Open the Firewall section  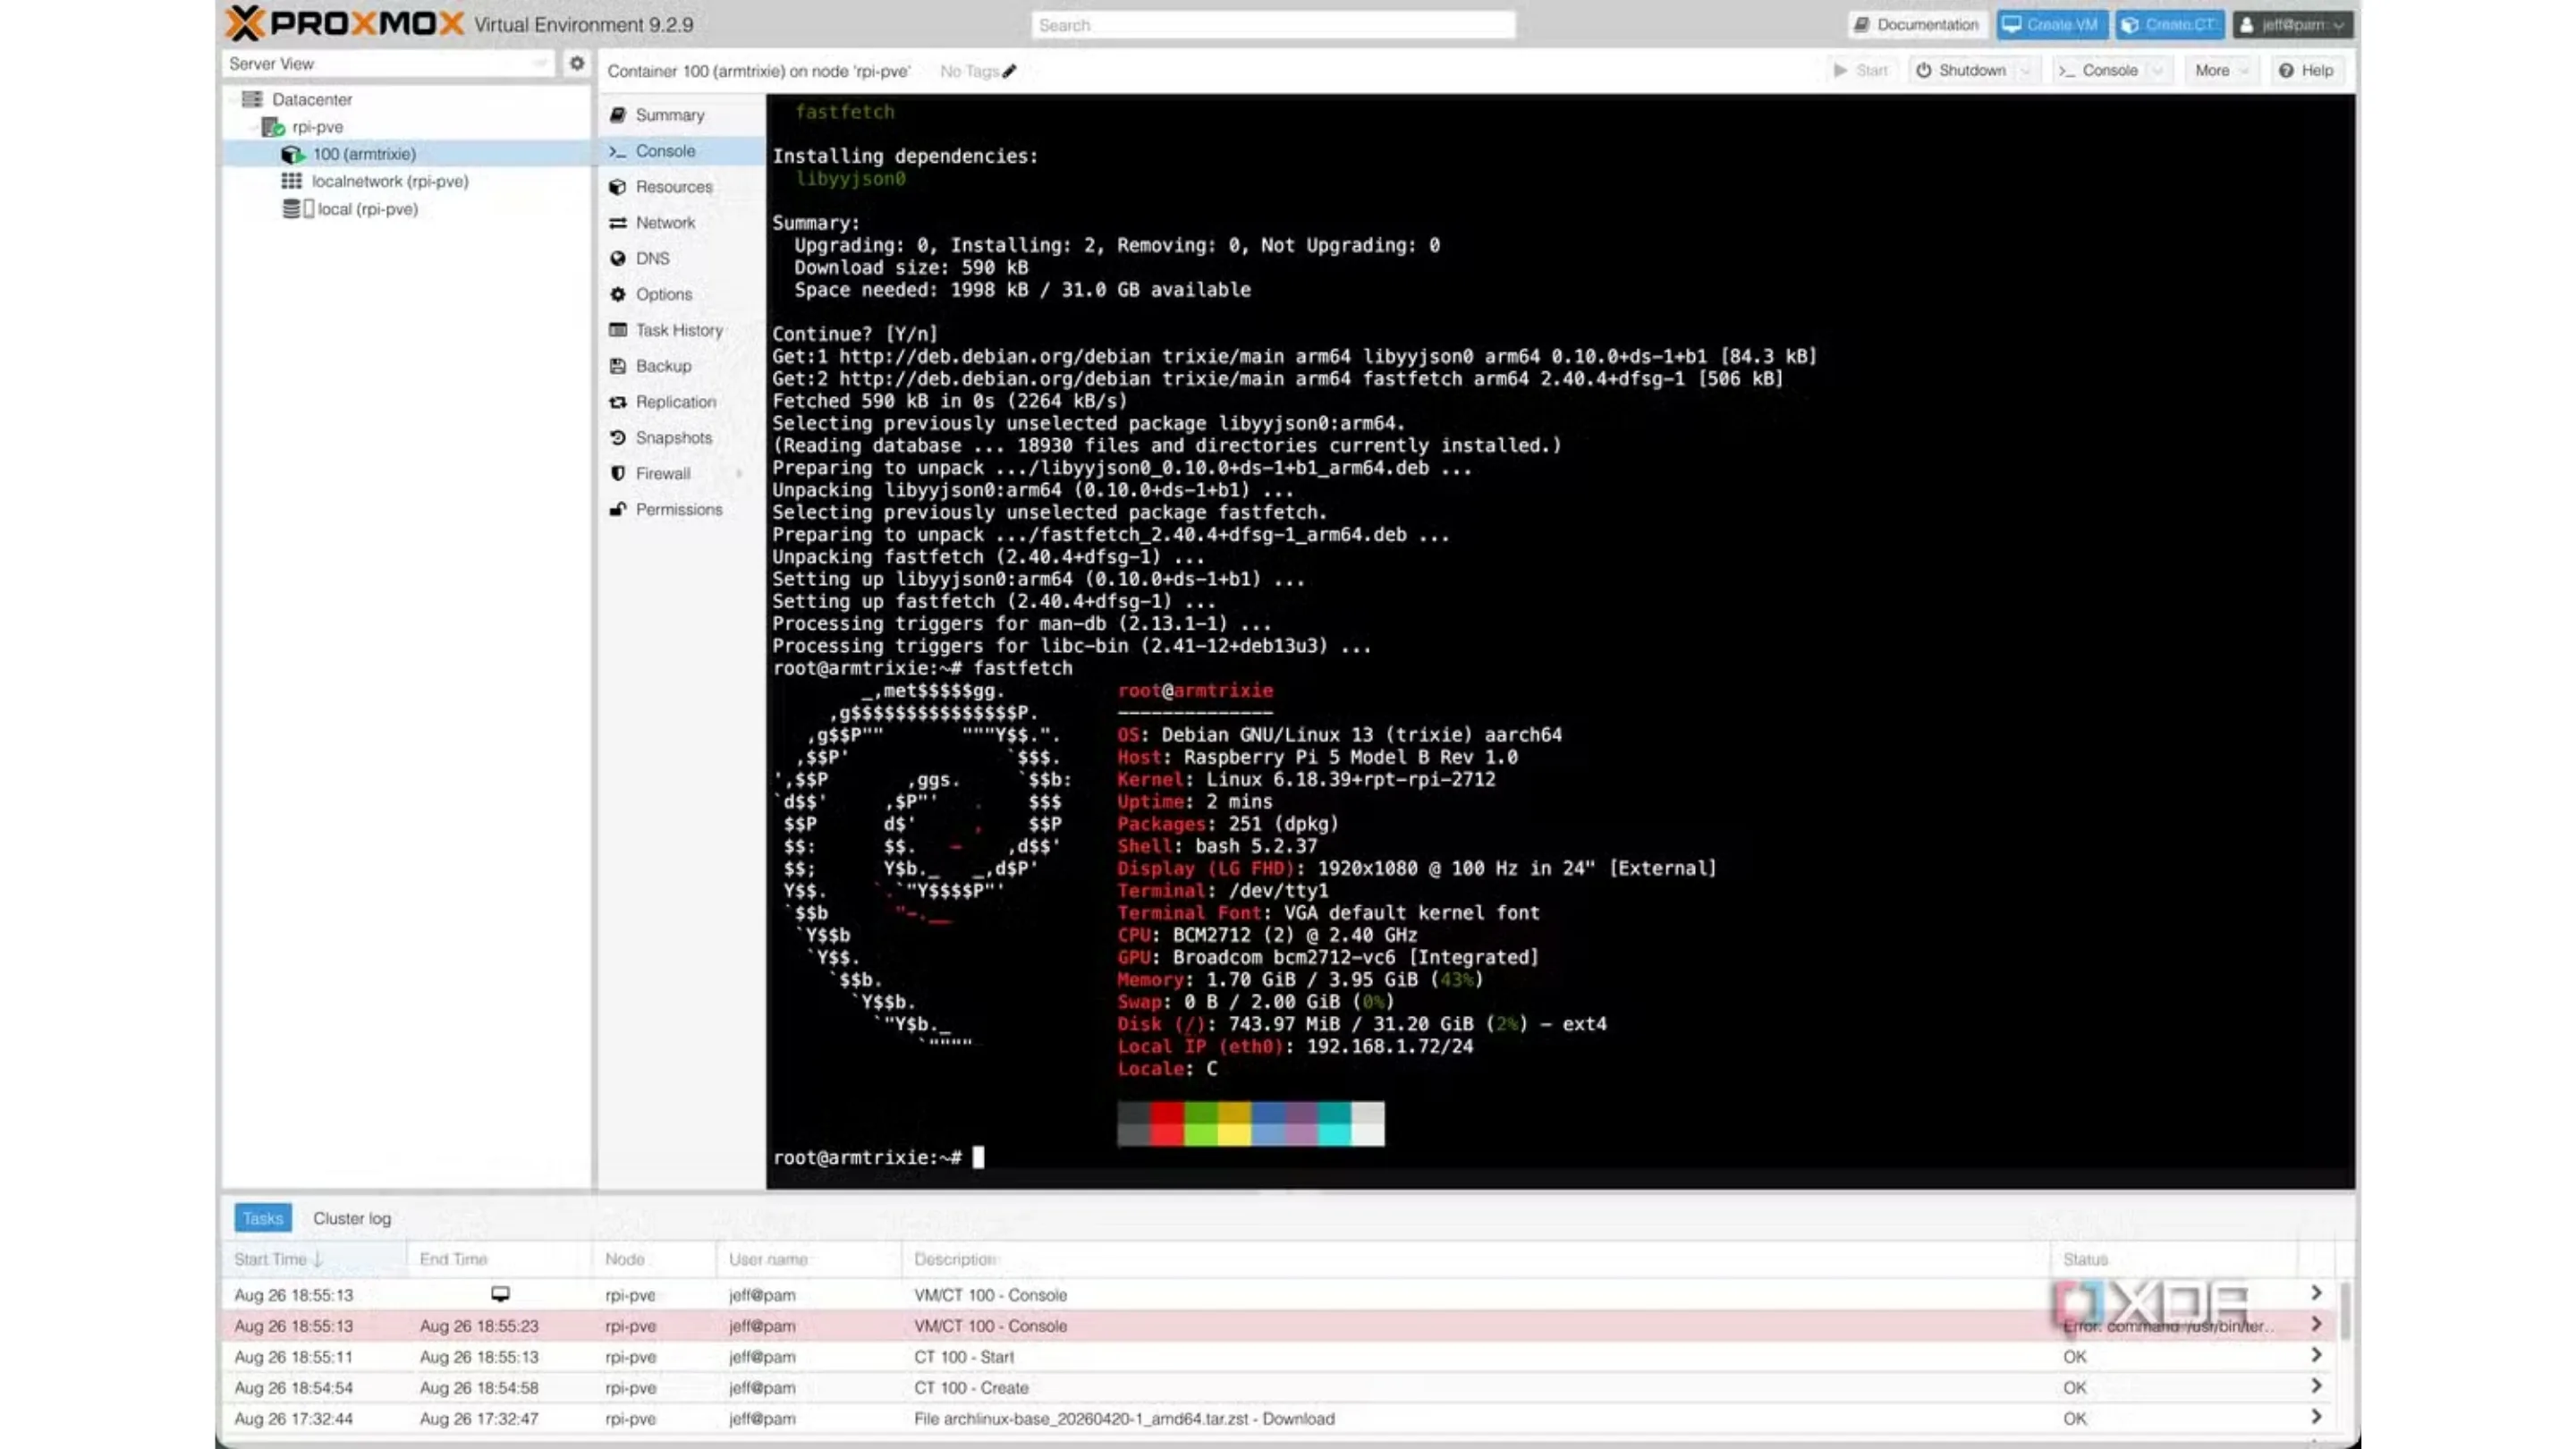click(682, 474)
